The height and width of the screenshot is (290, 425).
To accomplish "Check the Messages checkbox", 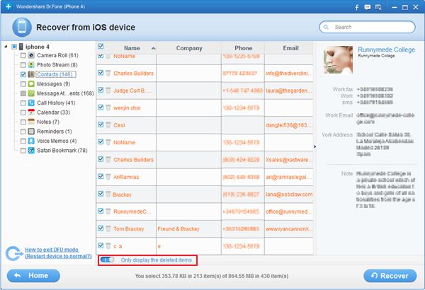I will [23, 84].
